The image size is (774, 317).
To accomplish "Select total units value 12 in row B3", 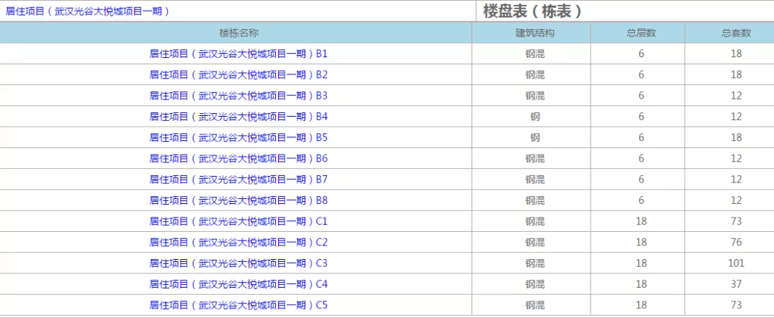I will point(736,96).
